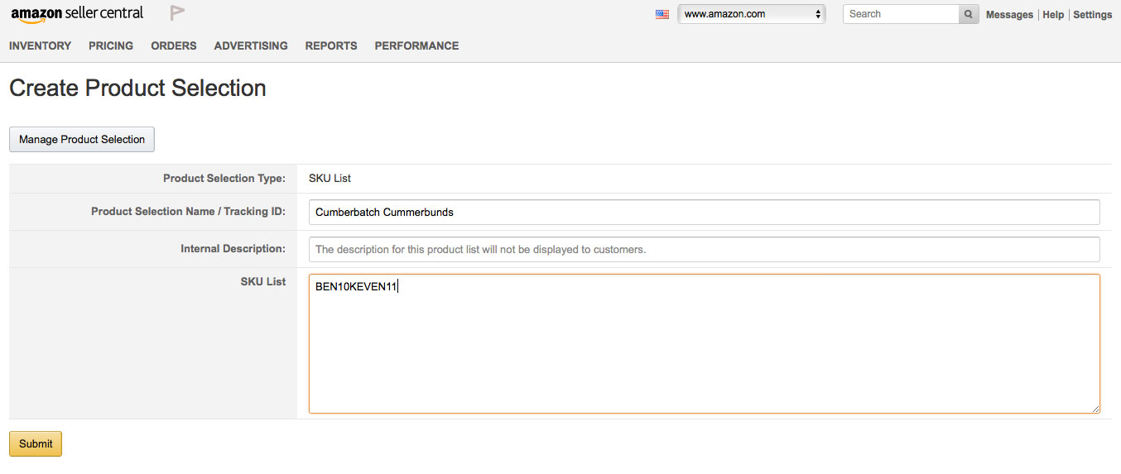
Task: Click the Amazon Seller Central logo
Action: click(x=77, y=14)
